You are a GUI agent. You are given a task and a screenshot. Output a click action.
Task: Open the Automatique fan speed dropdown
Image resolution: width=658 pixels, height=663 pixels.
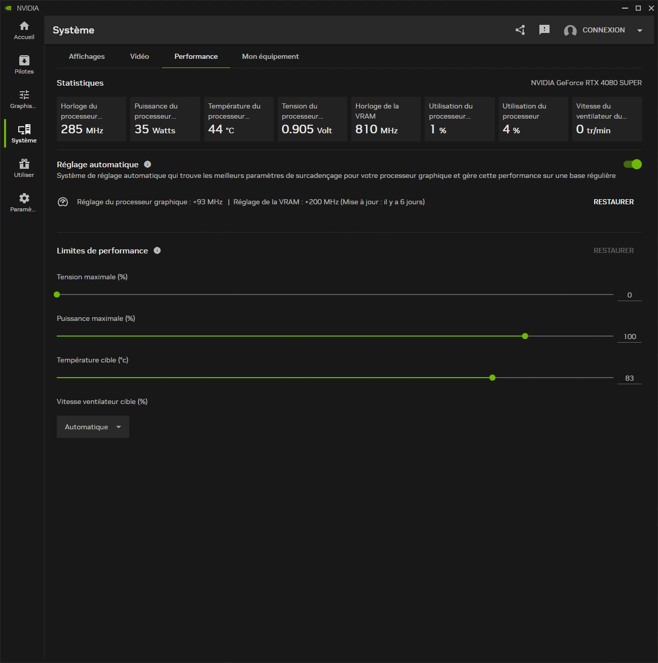(93, 427)
